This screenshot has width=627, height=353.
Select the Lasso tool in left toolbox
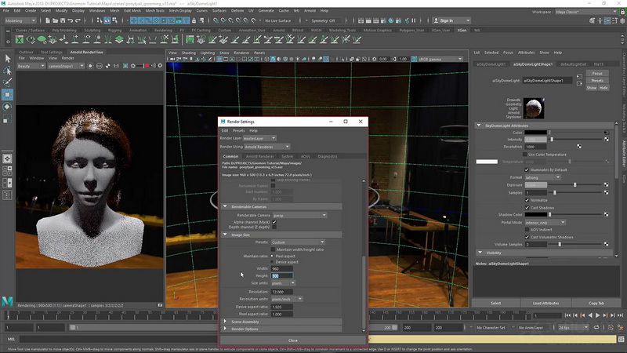click(x=7, y=71)
